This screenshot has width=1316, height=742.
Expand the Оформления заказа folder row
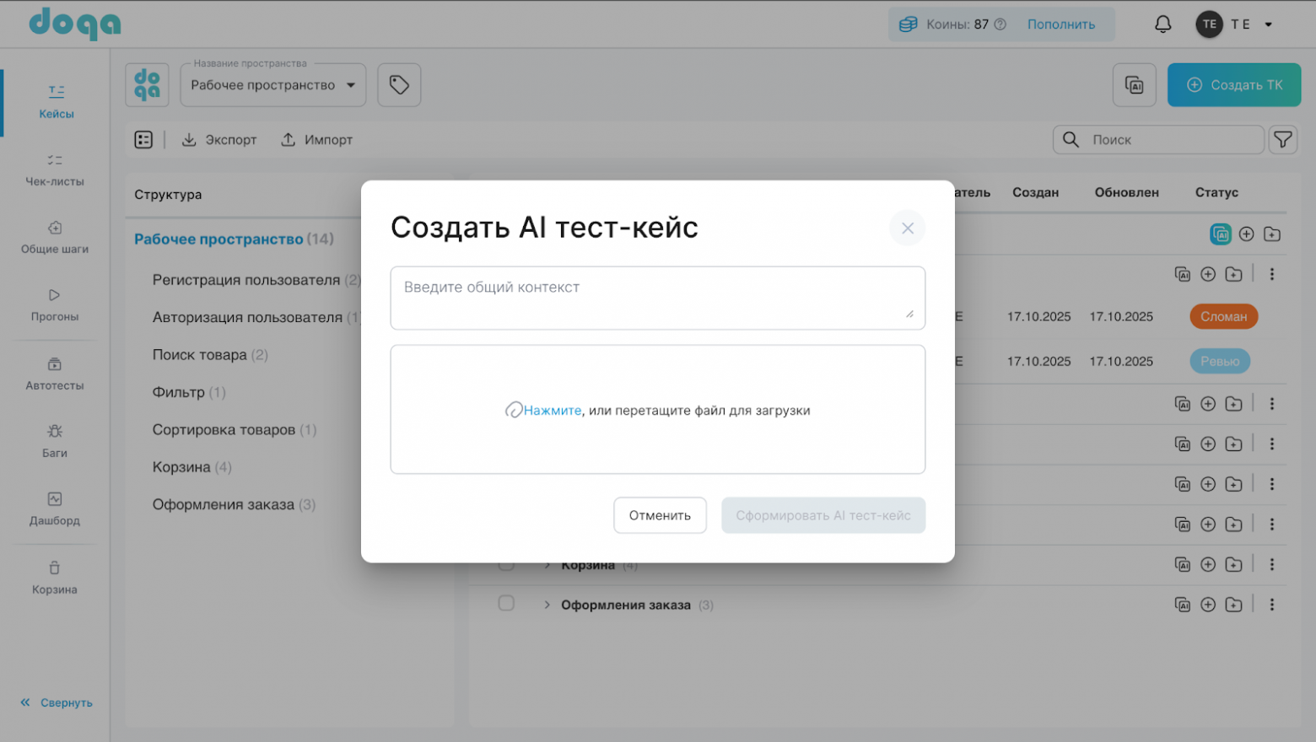coord(547,605)
